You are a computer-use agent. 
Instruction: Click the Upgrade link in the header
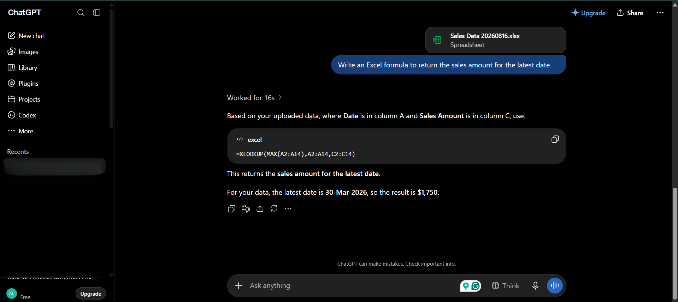(588, 13)
